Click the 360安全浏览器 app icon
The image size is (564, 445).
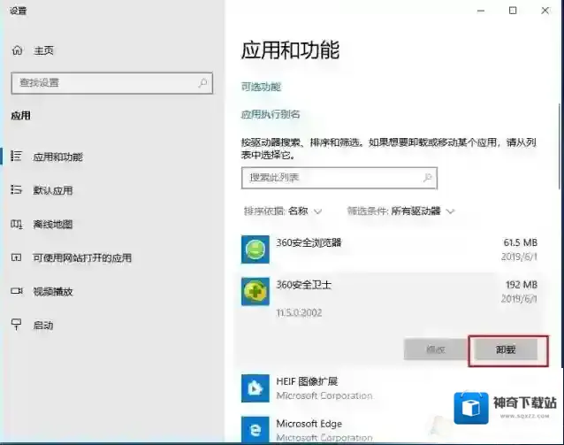point(255,249)
